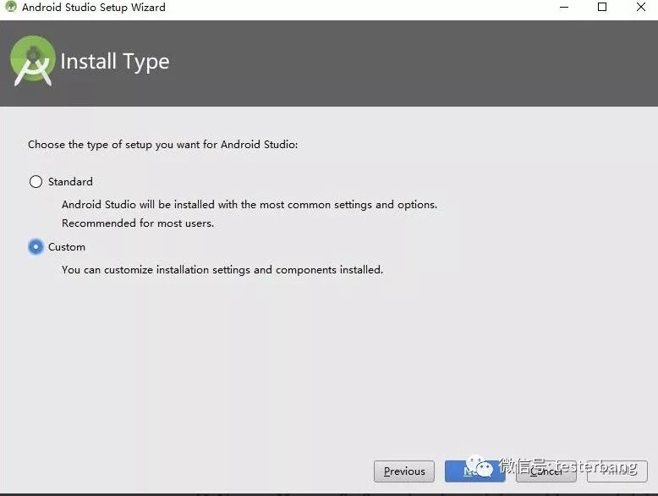Click the Android Studio title bar icon

10,7
